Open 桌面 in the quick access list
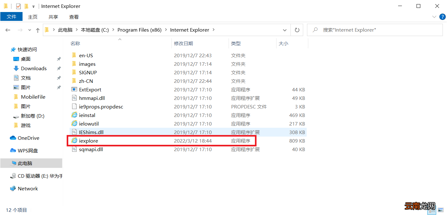Viewport: 447px width, 215px height. pyautogui.click(x=26, y=59)
